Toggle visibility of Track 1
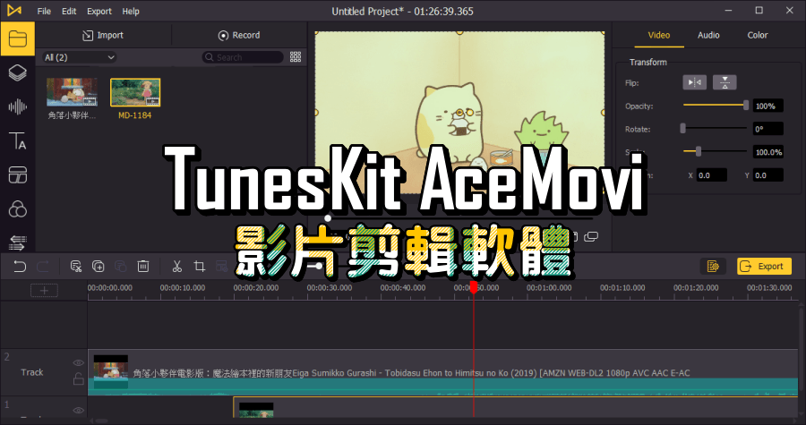The height and width of the screenshot is (425, 806). (x=78, y=410)
